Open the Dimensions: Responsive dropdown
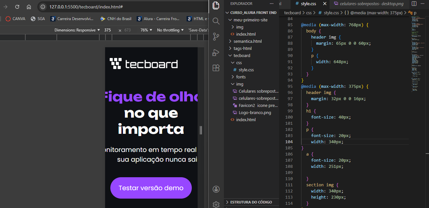Viewport: 429px width, 208px height. (x=77, y=30)
